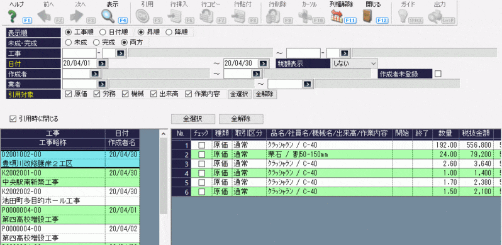The image size is (502, 245).
Task: Click small 全選択 button beside 引用対象
Action: [x=240, y=94]
